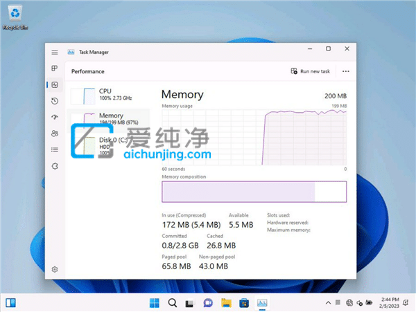Minimize the Task Manager window
The image size is (416, 312).
coord(310,48)
